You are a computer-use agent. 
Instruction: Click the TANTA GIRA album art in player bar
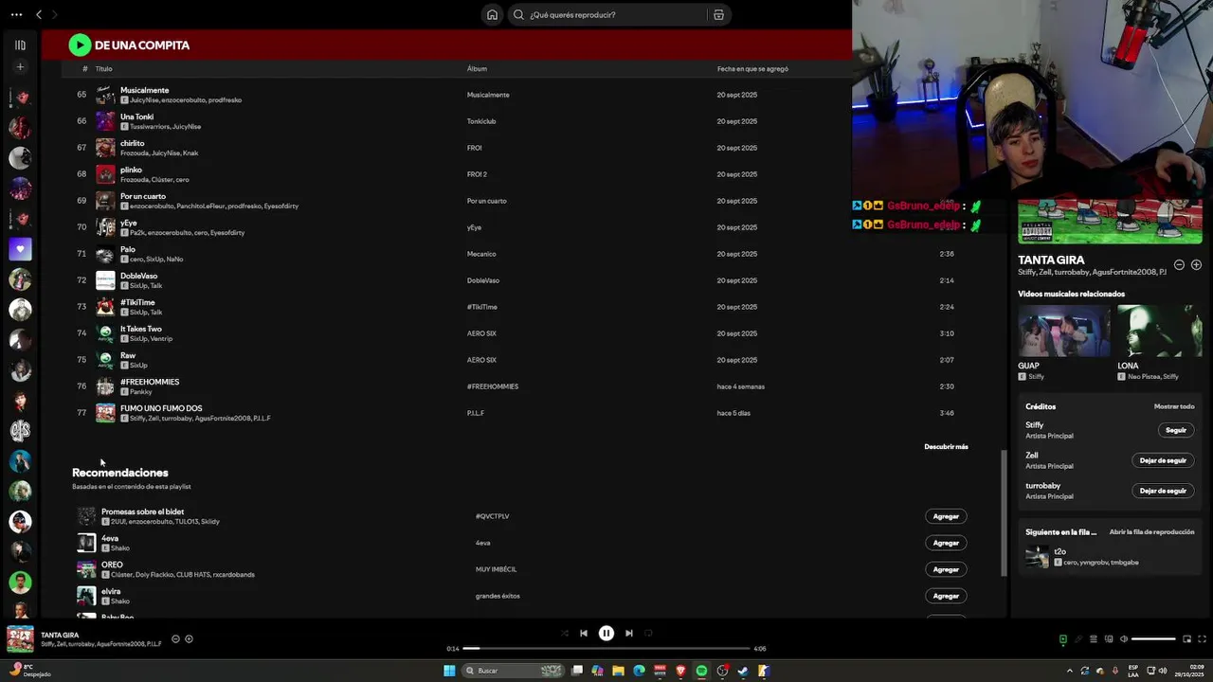pyautogui.click(x=20, y=639)
